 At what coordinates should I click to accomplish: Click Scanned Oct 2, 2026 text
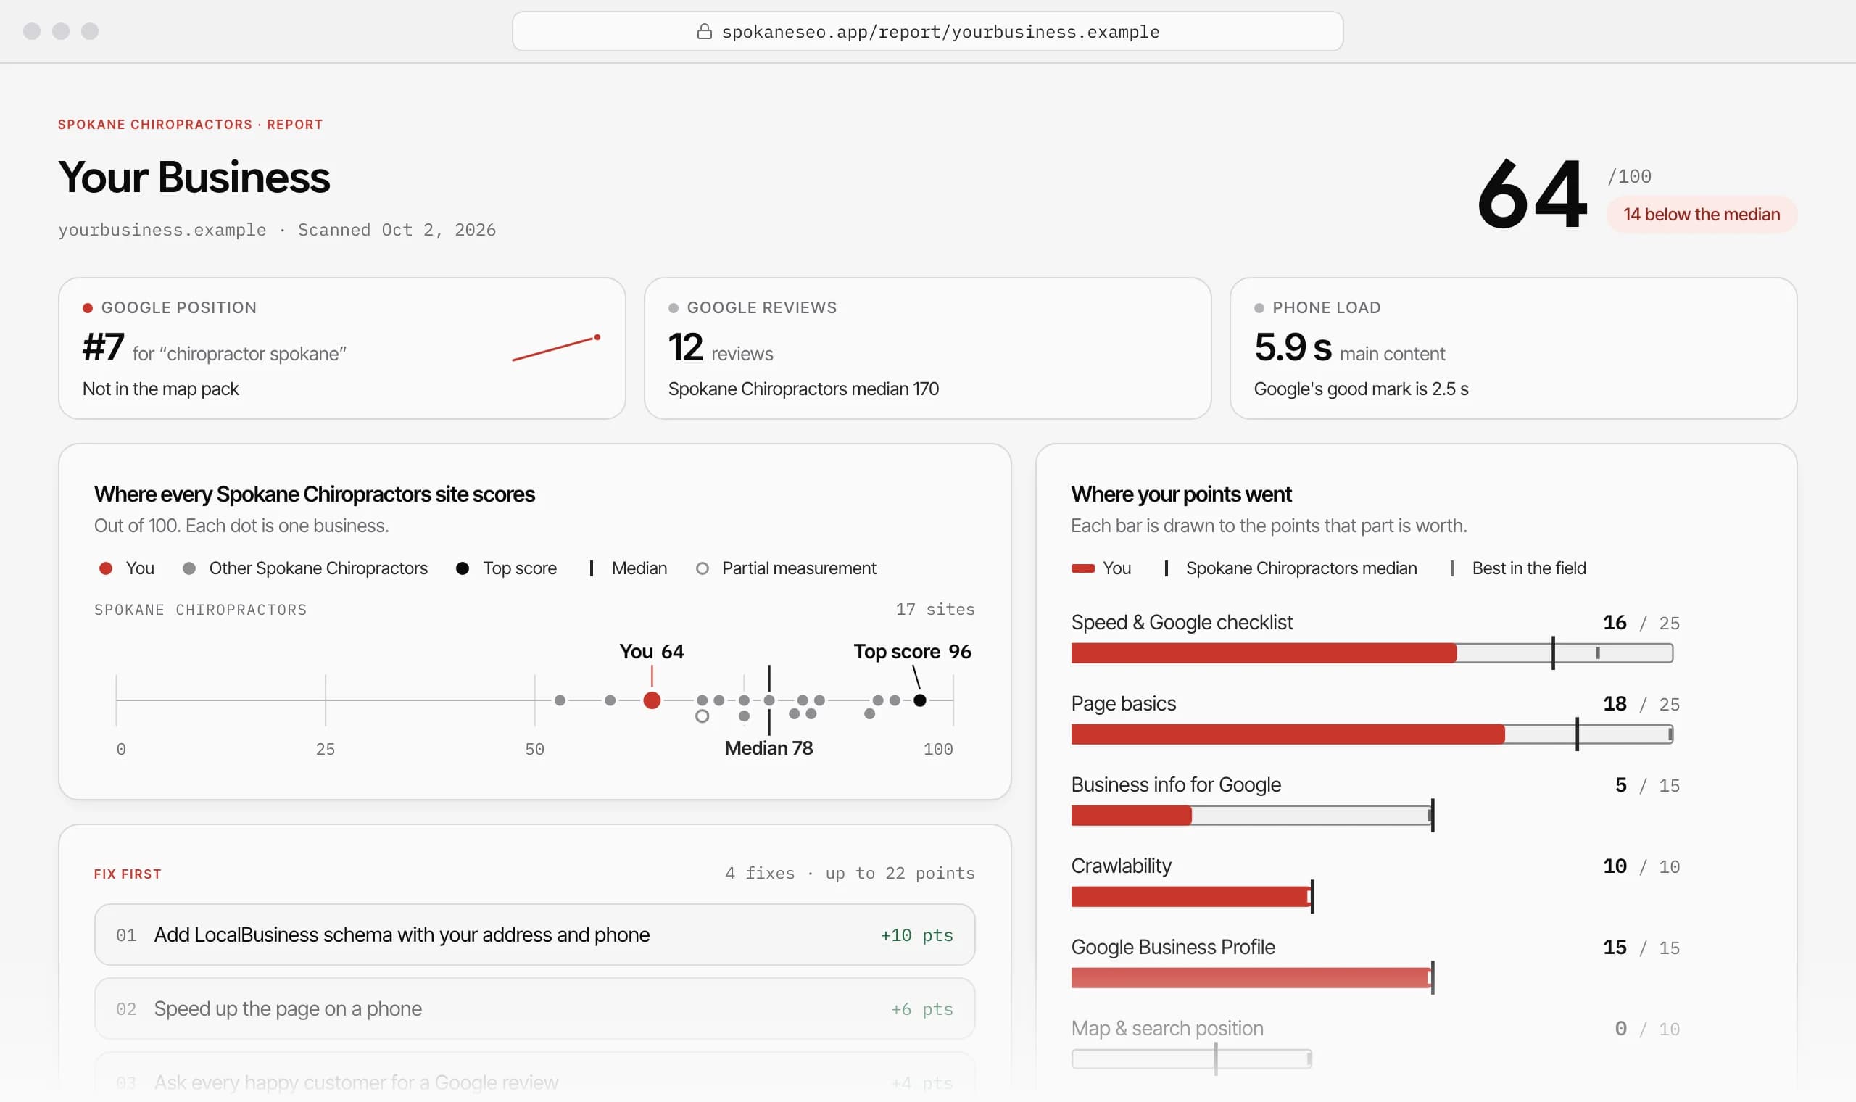point(397,231)
